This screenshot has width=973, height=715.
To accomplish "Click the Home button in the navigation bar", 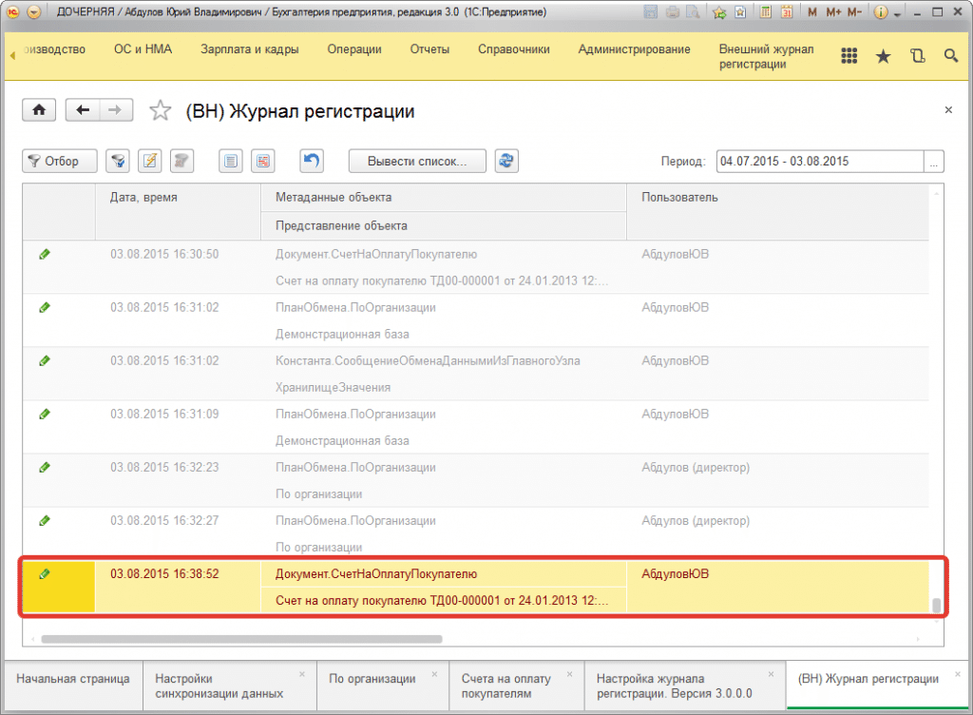I will (x=39, y=110).
